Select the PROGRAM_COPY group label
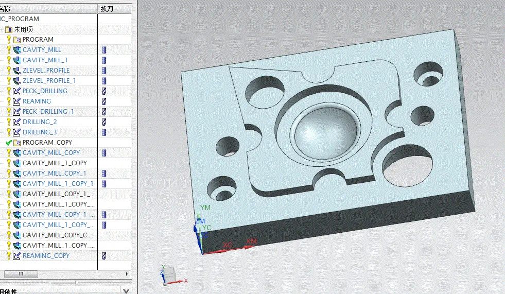 tap(47, 143)
